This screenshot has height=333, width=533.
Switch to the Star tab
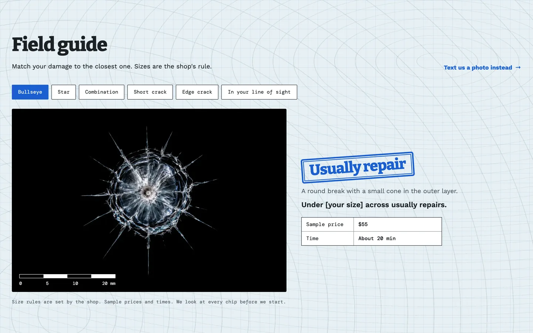(x=64, y=92)
